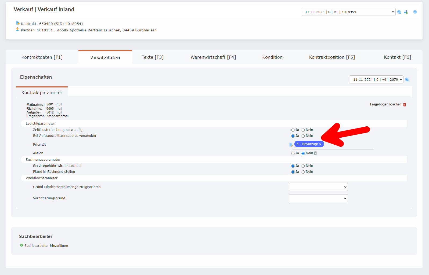The width and height of the screenshot is (429, 275).
Task: Switch to Kontraktdaten [F1] tab
Action: (x=42, y=57)
